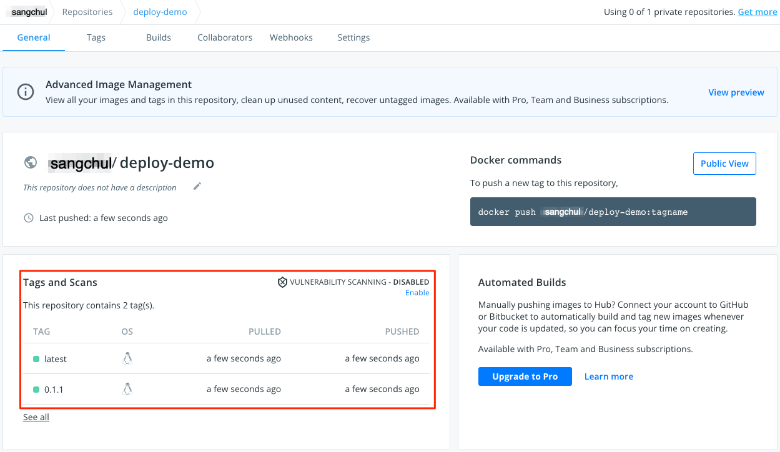Navigate to Repositories breadcrumb
This screenshot has width=780, height=452.
[87, 12]
